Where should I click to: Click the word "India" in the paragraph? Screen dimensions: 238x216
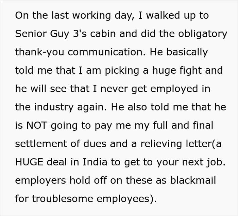[x=95, y=162]
